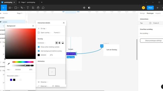Add a new browser tab
The height and width of the screenshot is (91, 163).
[42, 2]
